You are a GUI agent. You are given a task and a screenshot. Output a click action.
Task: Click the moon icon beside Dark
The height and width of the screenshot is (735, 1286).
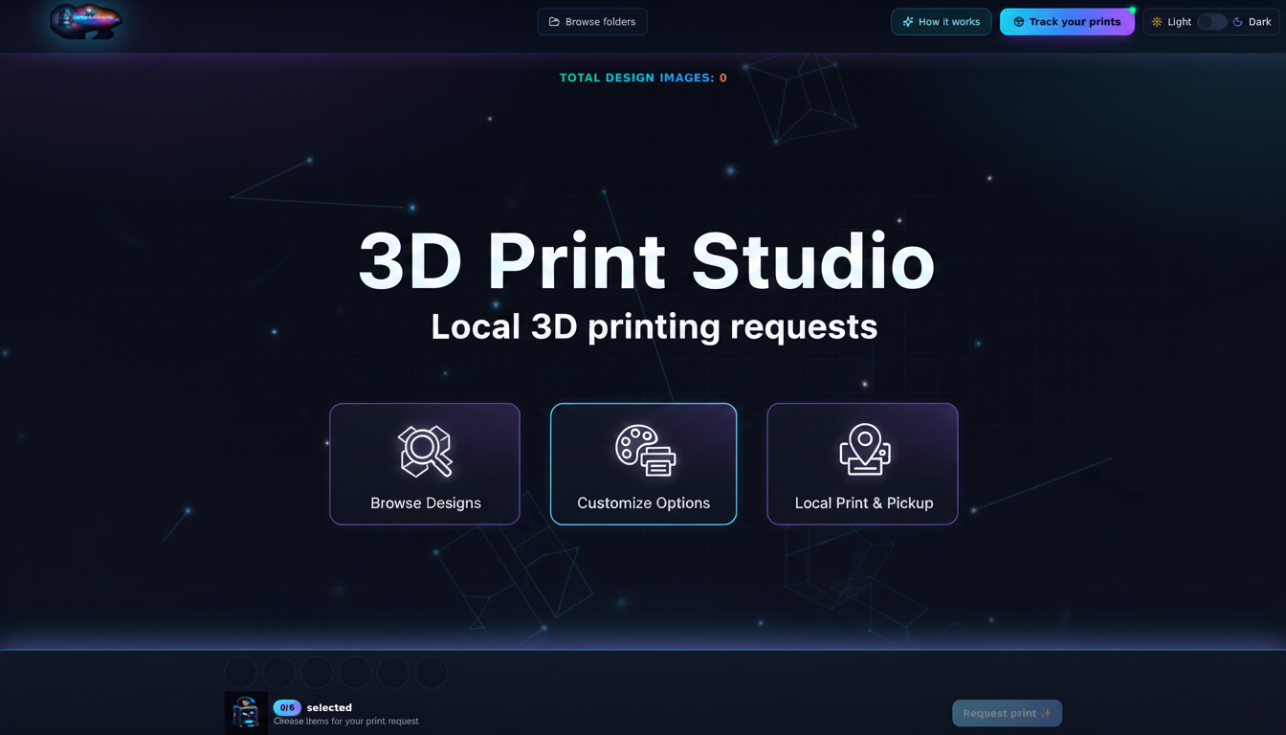1238,22
